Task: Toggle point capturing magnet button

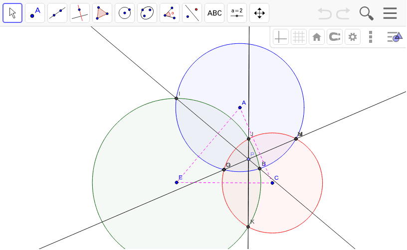Action: tap(335, 37)
